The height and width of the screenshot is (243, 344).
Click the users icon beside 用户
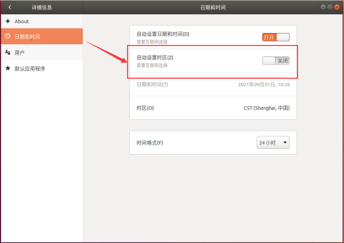pyautogui.click(x=8, y=52)
